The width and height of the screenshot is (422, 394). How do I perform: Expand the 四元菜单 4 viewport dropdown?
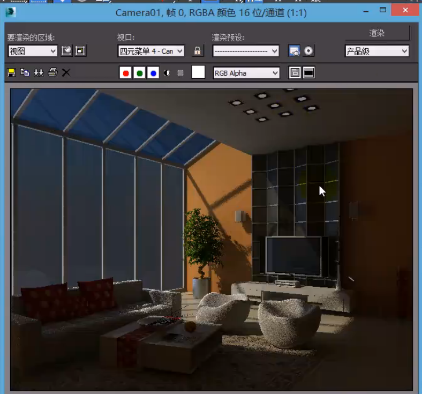[151, 51]
